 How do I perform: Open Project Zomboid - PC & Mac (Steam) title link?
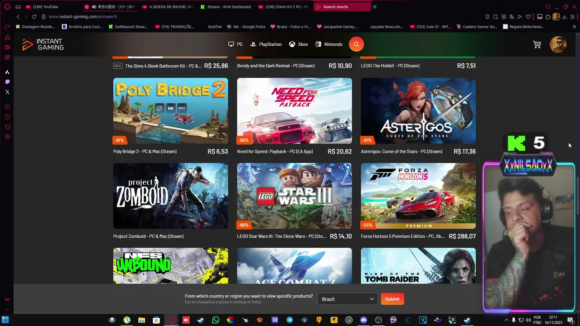click(x=148, y=236)
